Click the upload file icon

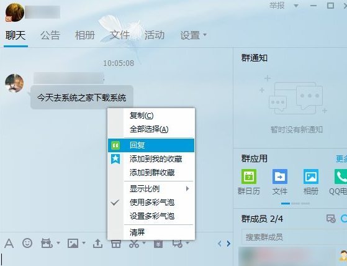[97, 244]
